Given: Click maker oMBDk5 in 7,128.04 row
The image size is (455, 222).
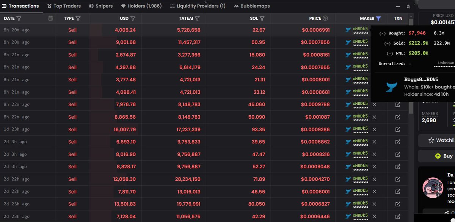Looking at the screenshot, I should click(x=360, y=216).
